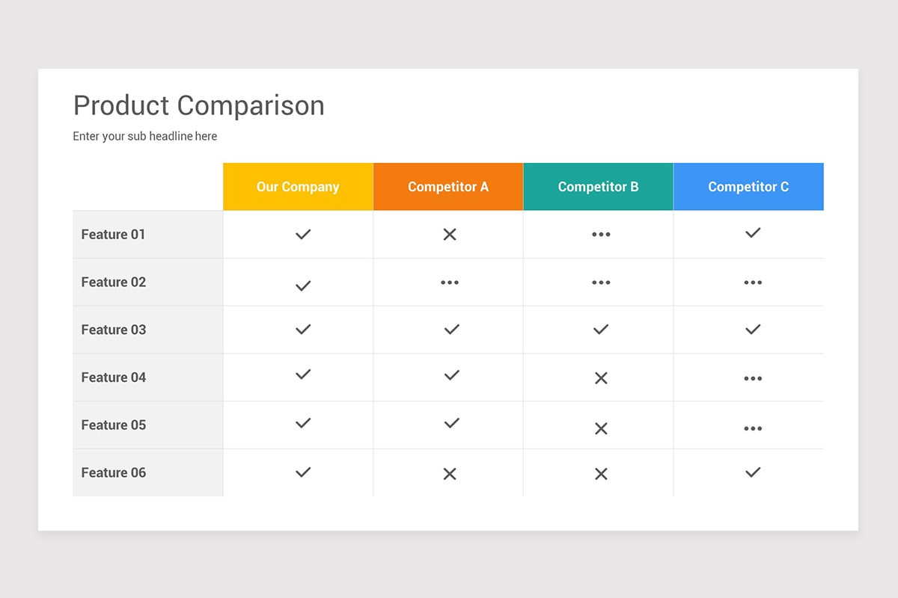Select the Feature 05 row label
Viewport: 898px width, 598px height.
114,425
